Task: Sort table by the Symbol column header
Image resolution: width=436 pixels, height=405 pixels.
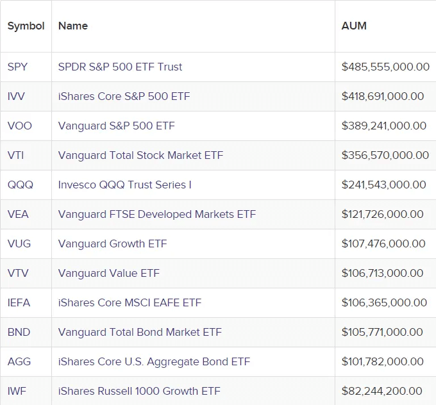Action: tap(26, 26)
